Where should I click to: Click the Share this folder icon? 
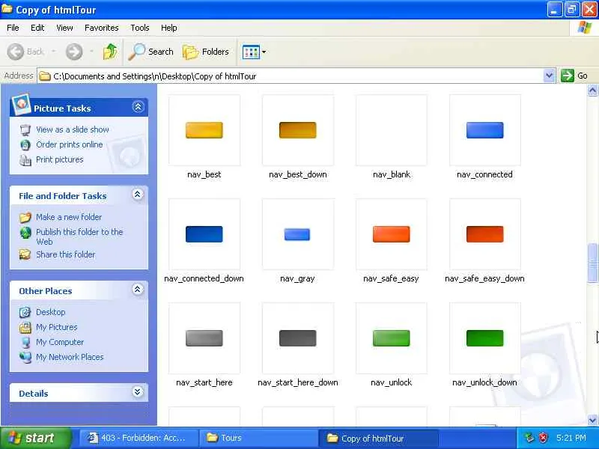click(25, 254)
